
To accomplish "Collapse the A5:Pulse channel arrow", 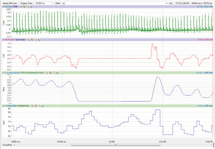I will [3, 6].
